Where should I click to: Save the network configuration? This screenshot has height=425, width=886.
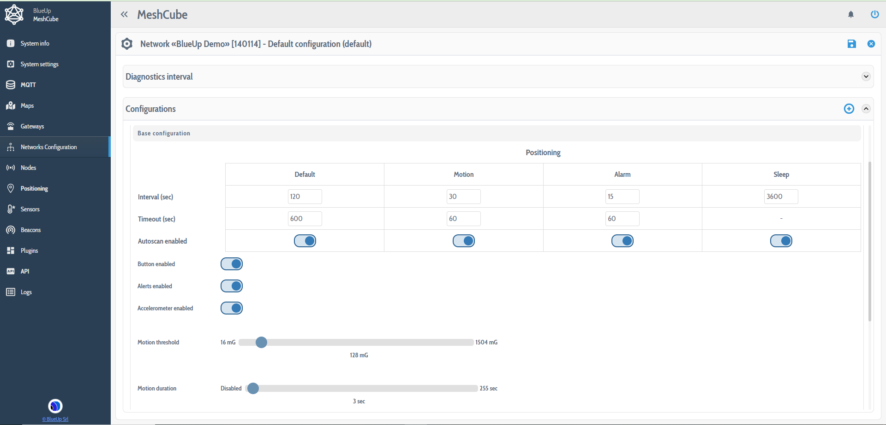[x=852, y=44]
